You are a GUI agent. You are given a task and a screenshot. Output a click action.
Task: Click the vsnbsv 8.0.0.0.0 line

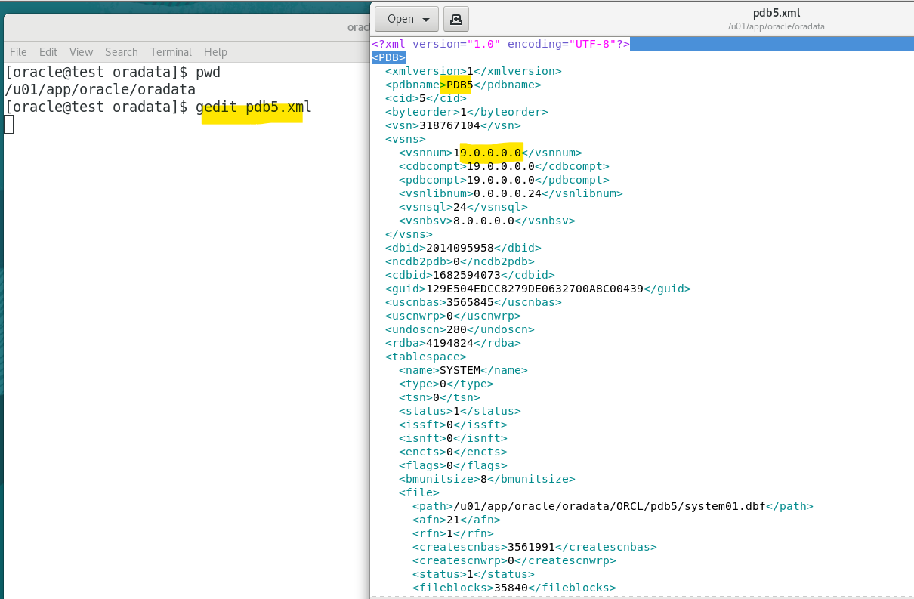click(x=487, y=221)
